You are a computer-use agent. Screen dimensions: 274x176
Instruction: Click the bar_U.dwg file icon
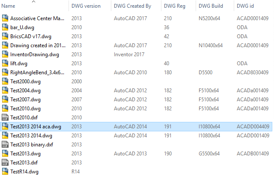pos(5,27)
